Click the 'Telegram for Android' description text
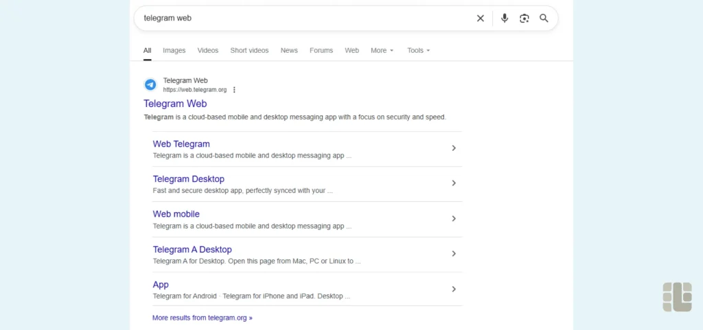 pos(251,296)
